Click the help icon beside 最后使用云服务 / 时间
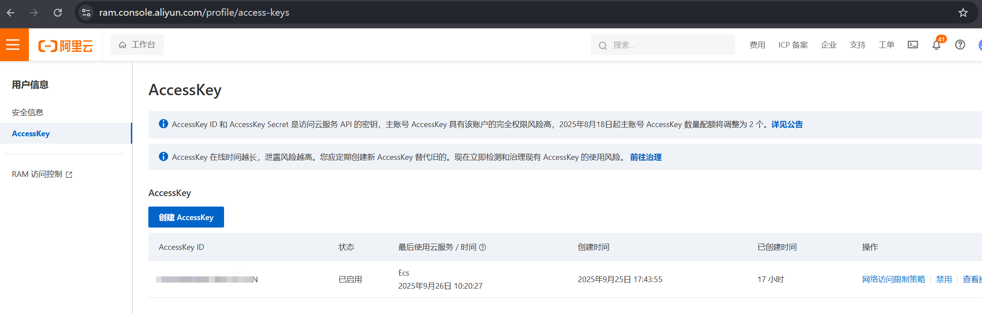 [x=483, y=248]
